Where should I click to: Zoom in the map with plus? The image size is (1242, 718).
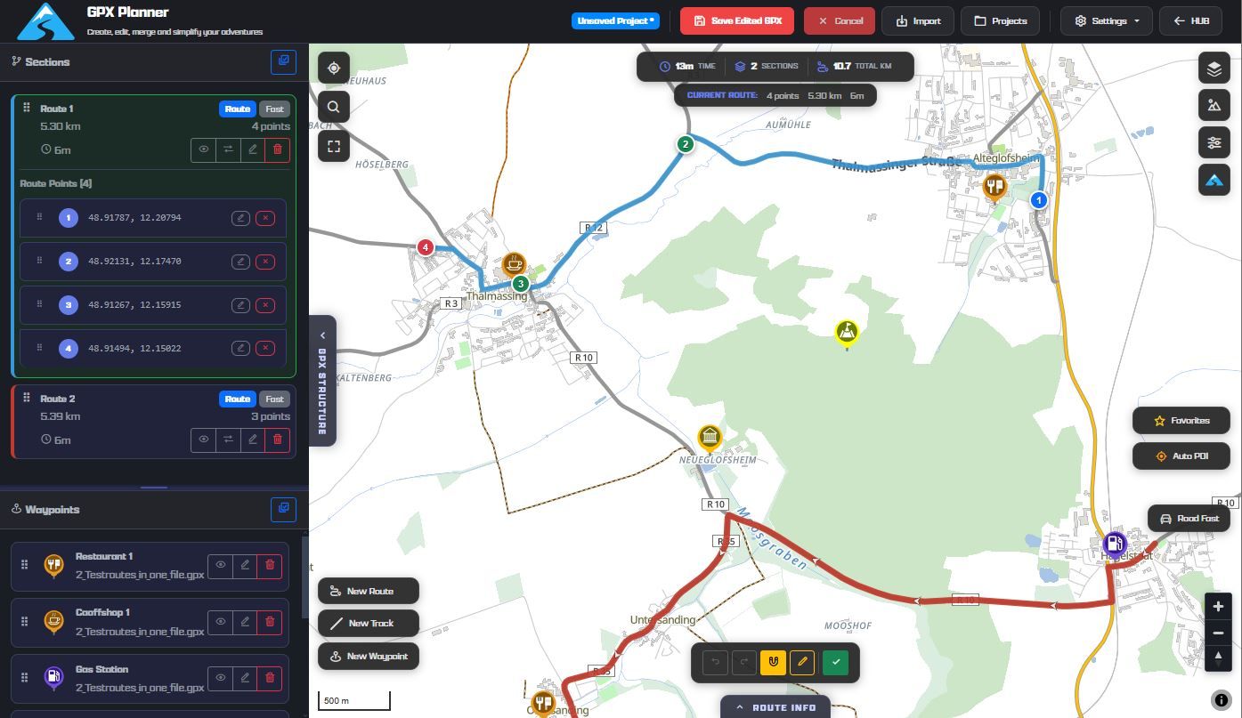tap(1217, 607)
